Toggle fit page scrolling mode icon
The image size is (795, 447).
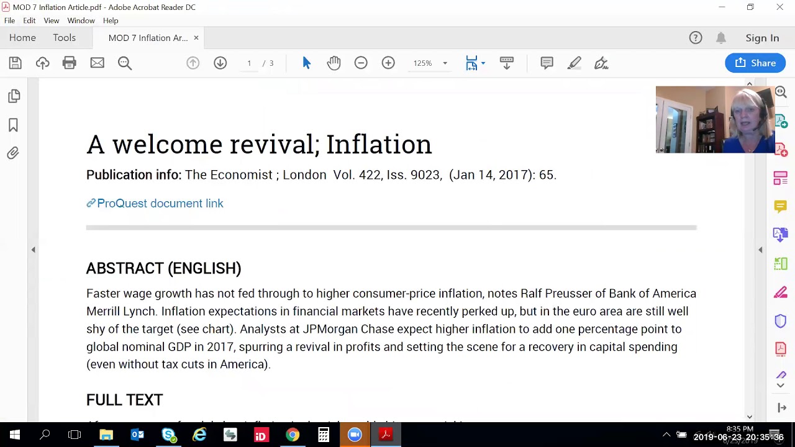point(471,63)
